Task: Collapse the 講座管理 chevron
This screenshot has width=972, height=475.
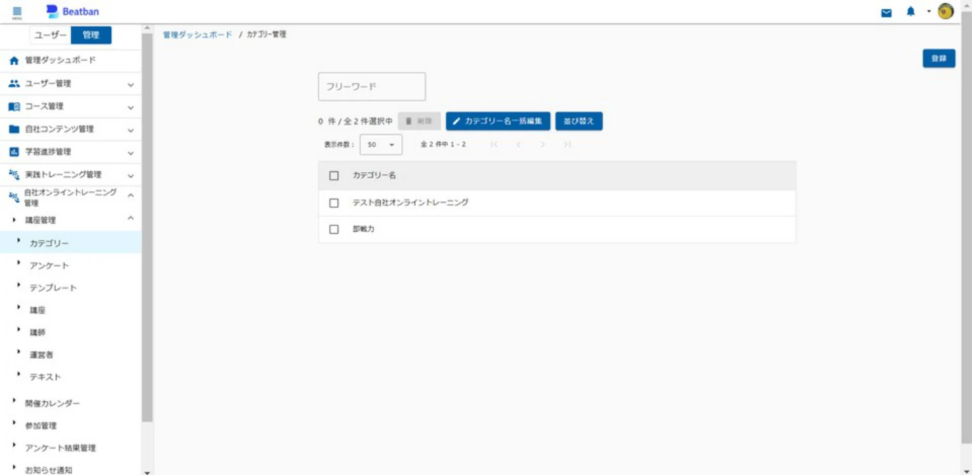Action: tap(130, 218)
